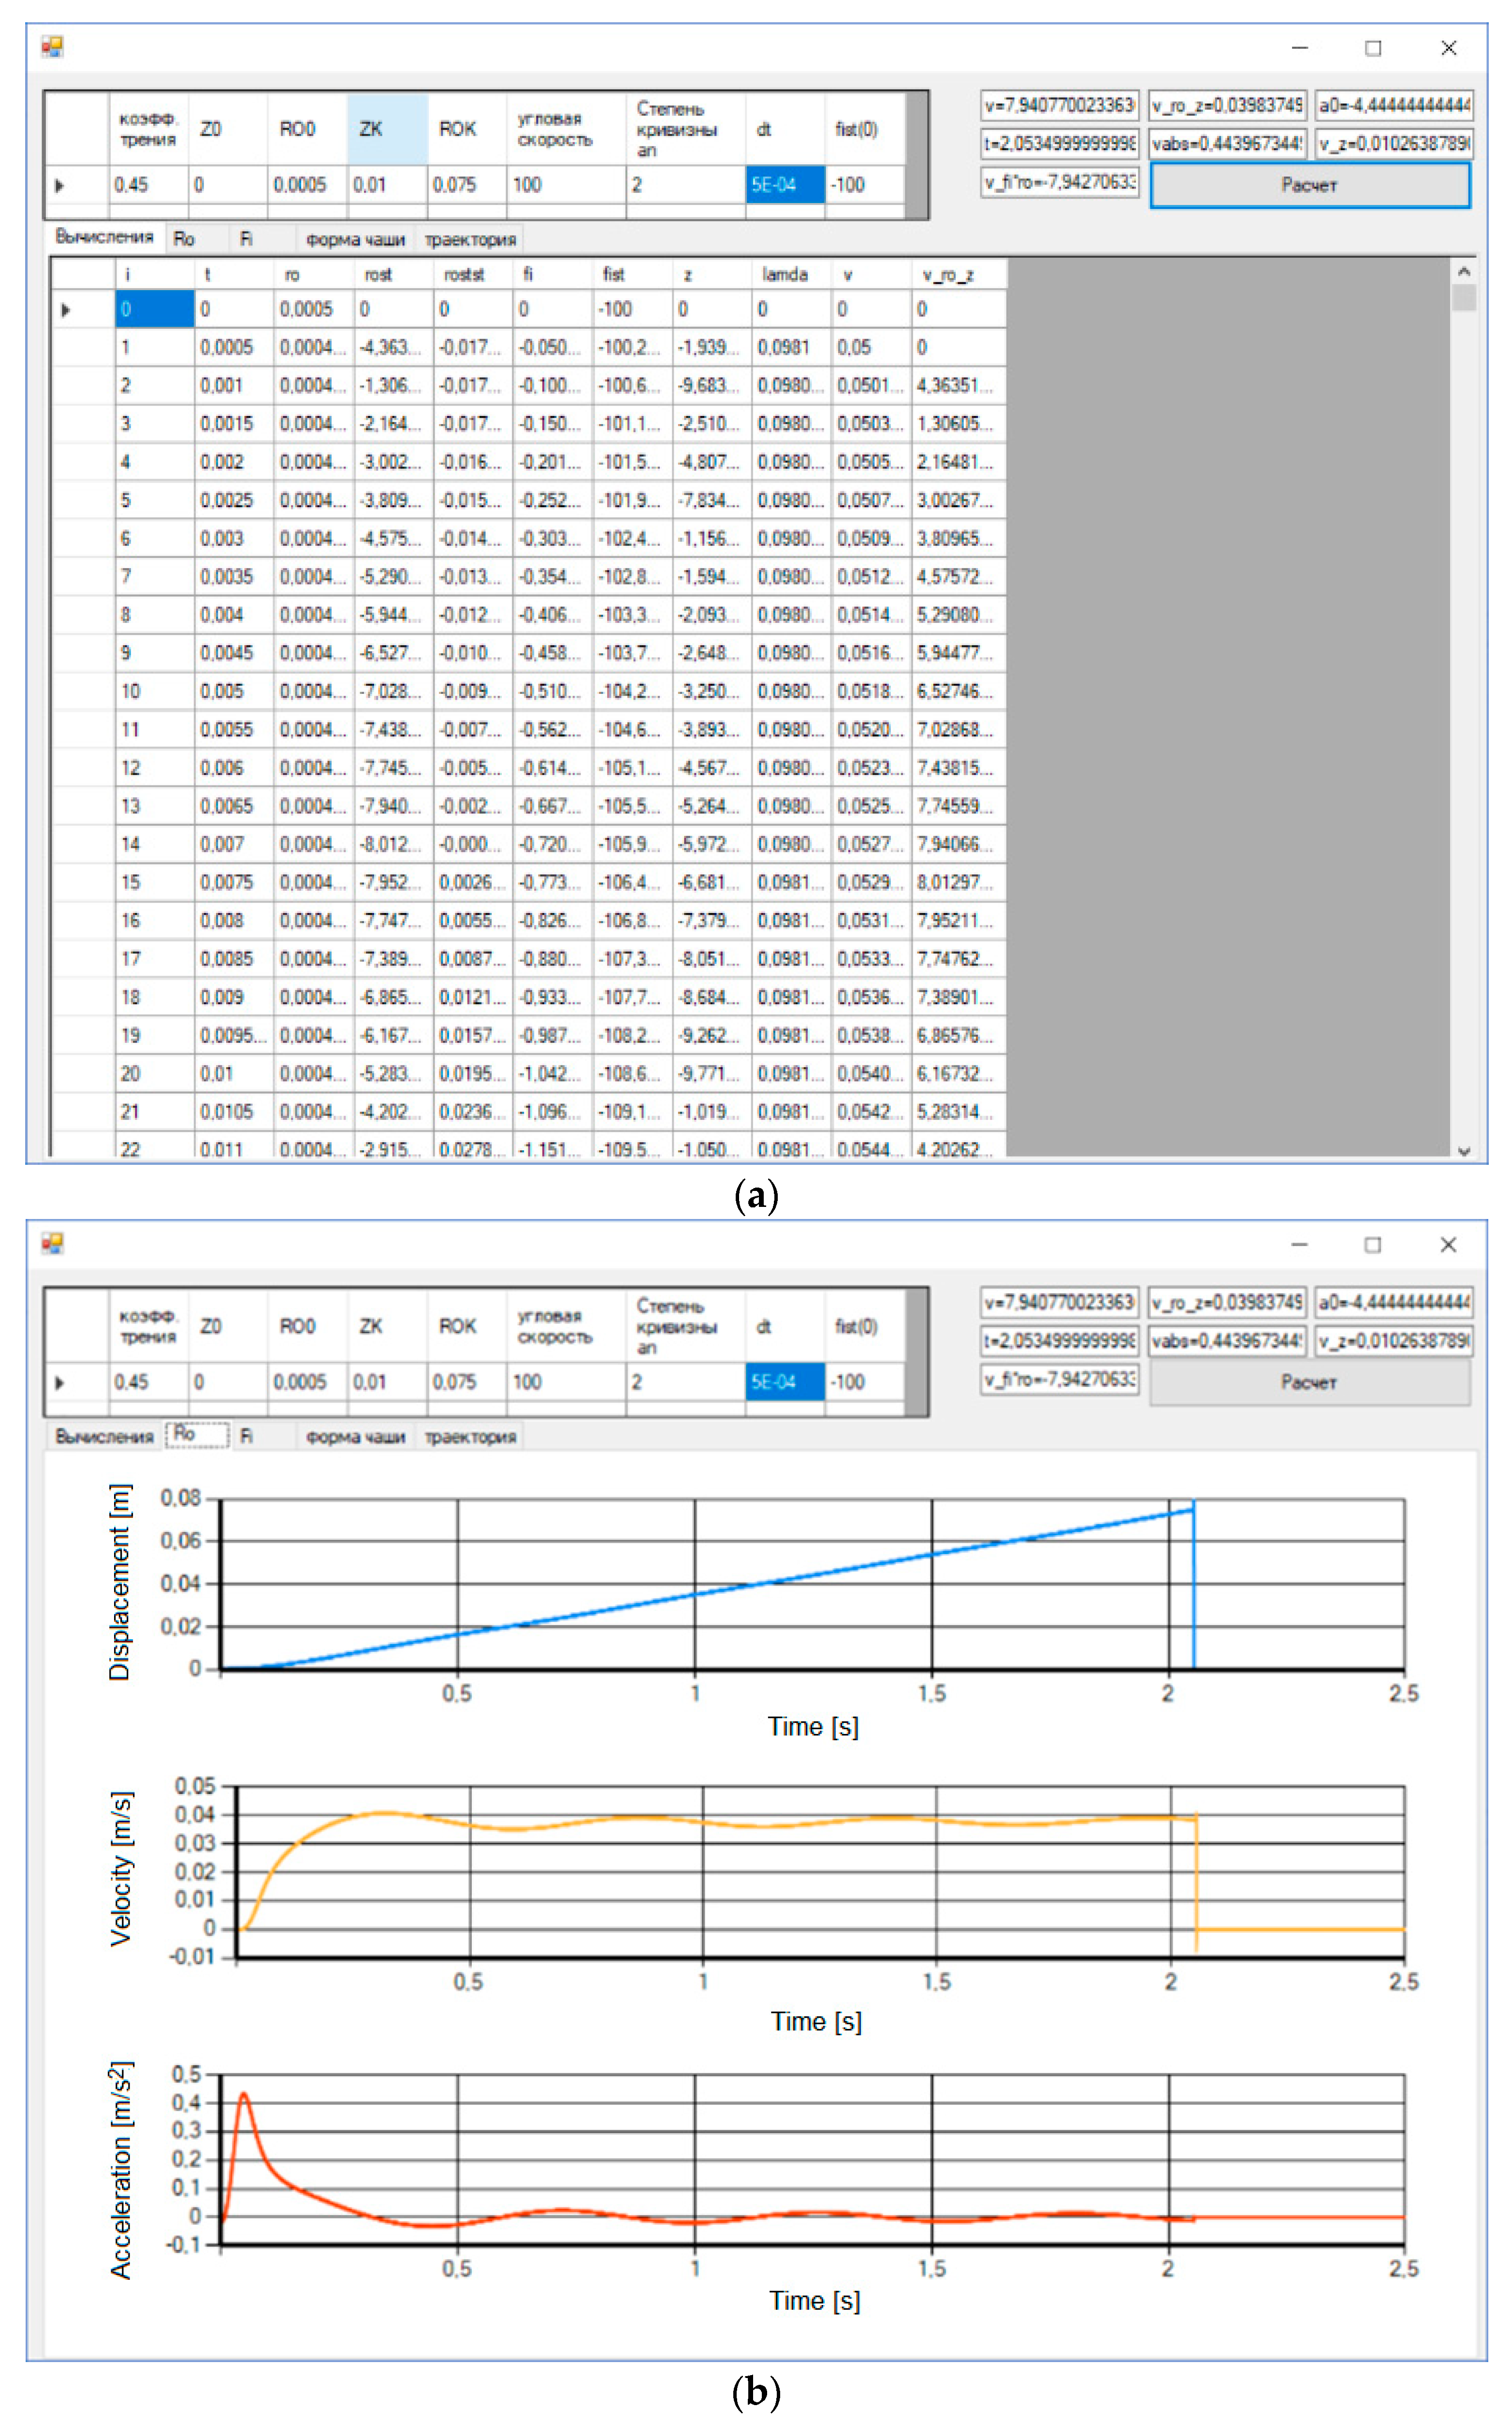Maximize the top window

tap(1373, 48)
